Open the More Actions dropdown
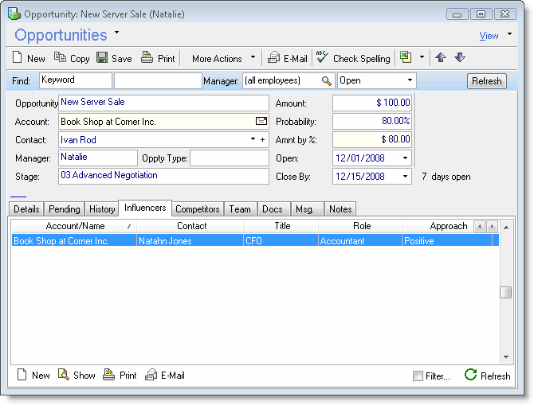This screenshot has height=405, width=534. tap(223, 58)
